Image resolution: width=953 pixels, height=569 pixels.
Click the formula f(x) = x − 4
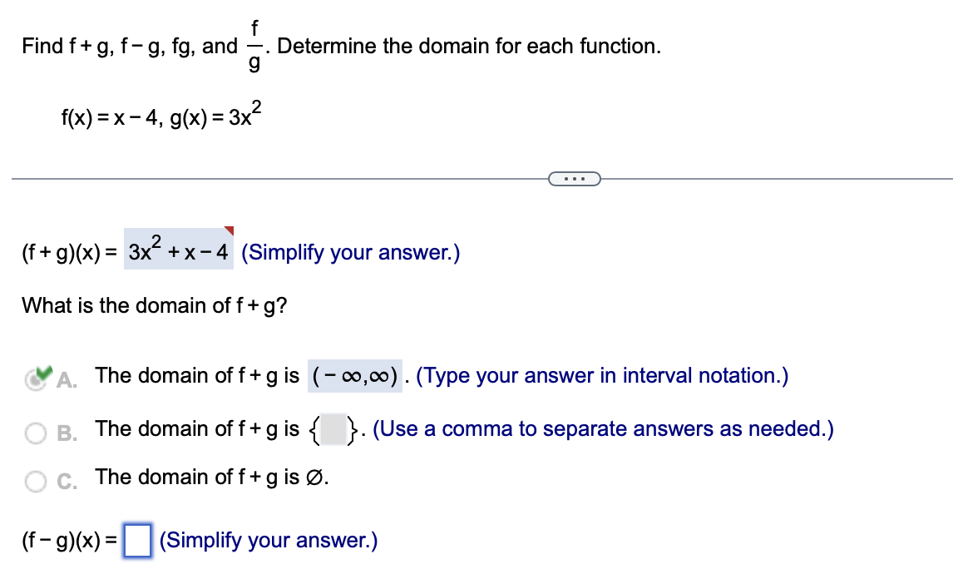point(106,115)
